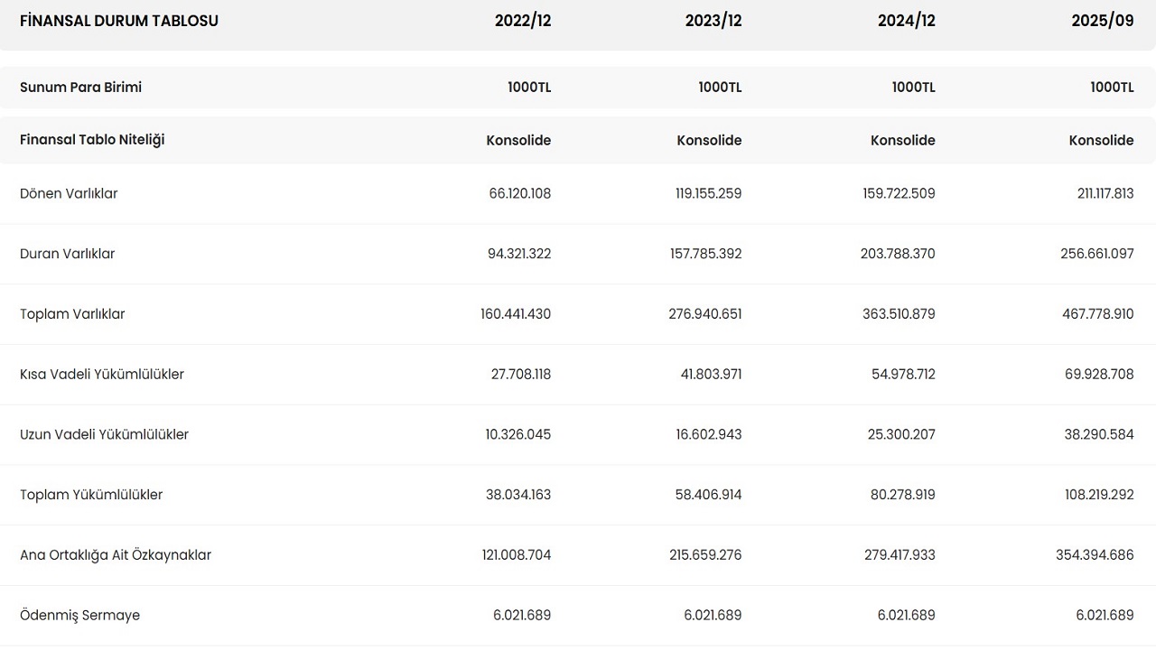1156x650 pixels.
Task: Select the 2022/12 column header
Action: point(522,21)
